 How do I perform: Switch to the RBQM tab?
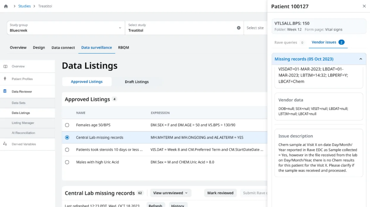click(124, 48)
